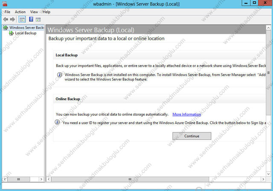Click scroll-right arrow of tree pane
273x191 pixels.
click(41, 179)
